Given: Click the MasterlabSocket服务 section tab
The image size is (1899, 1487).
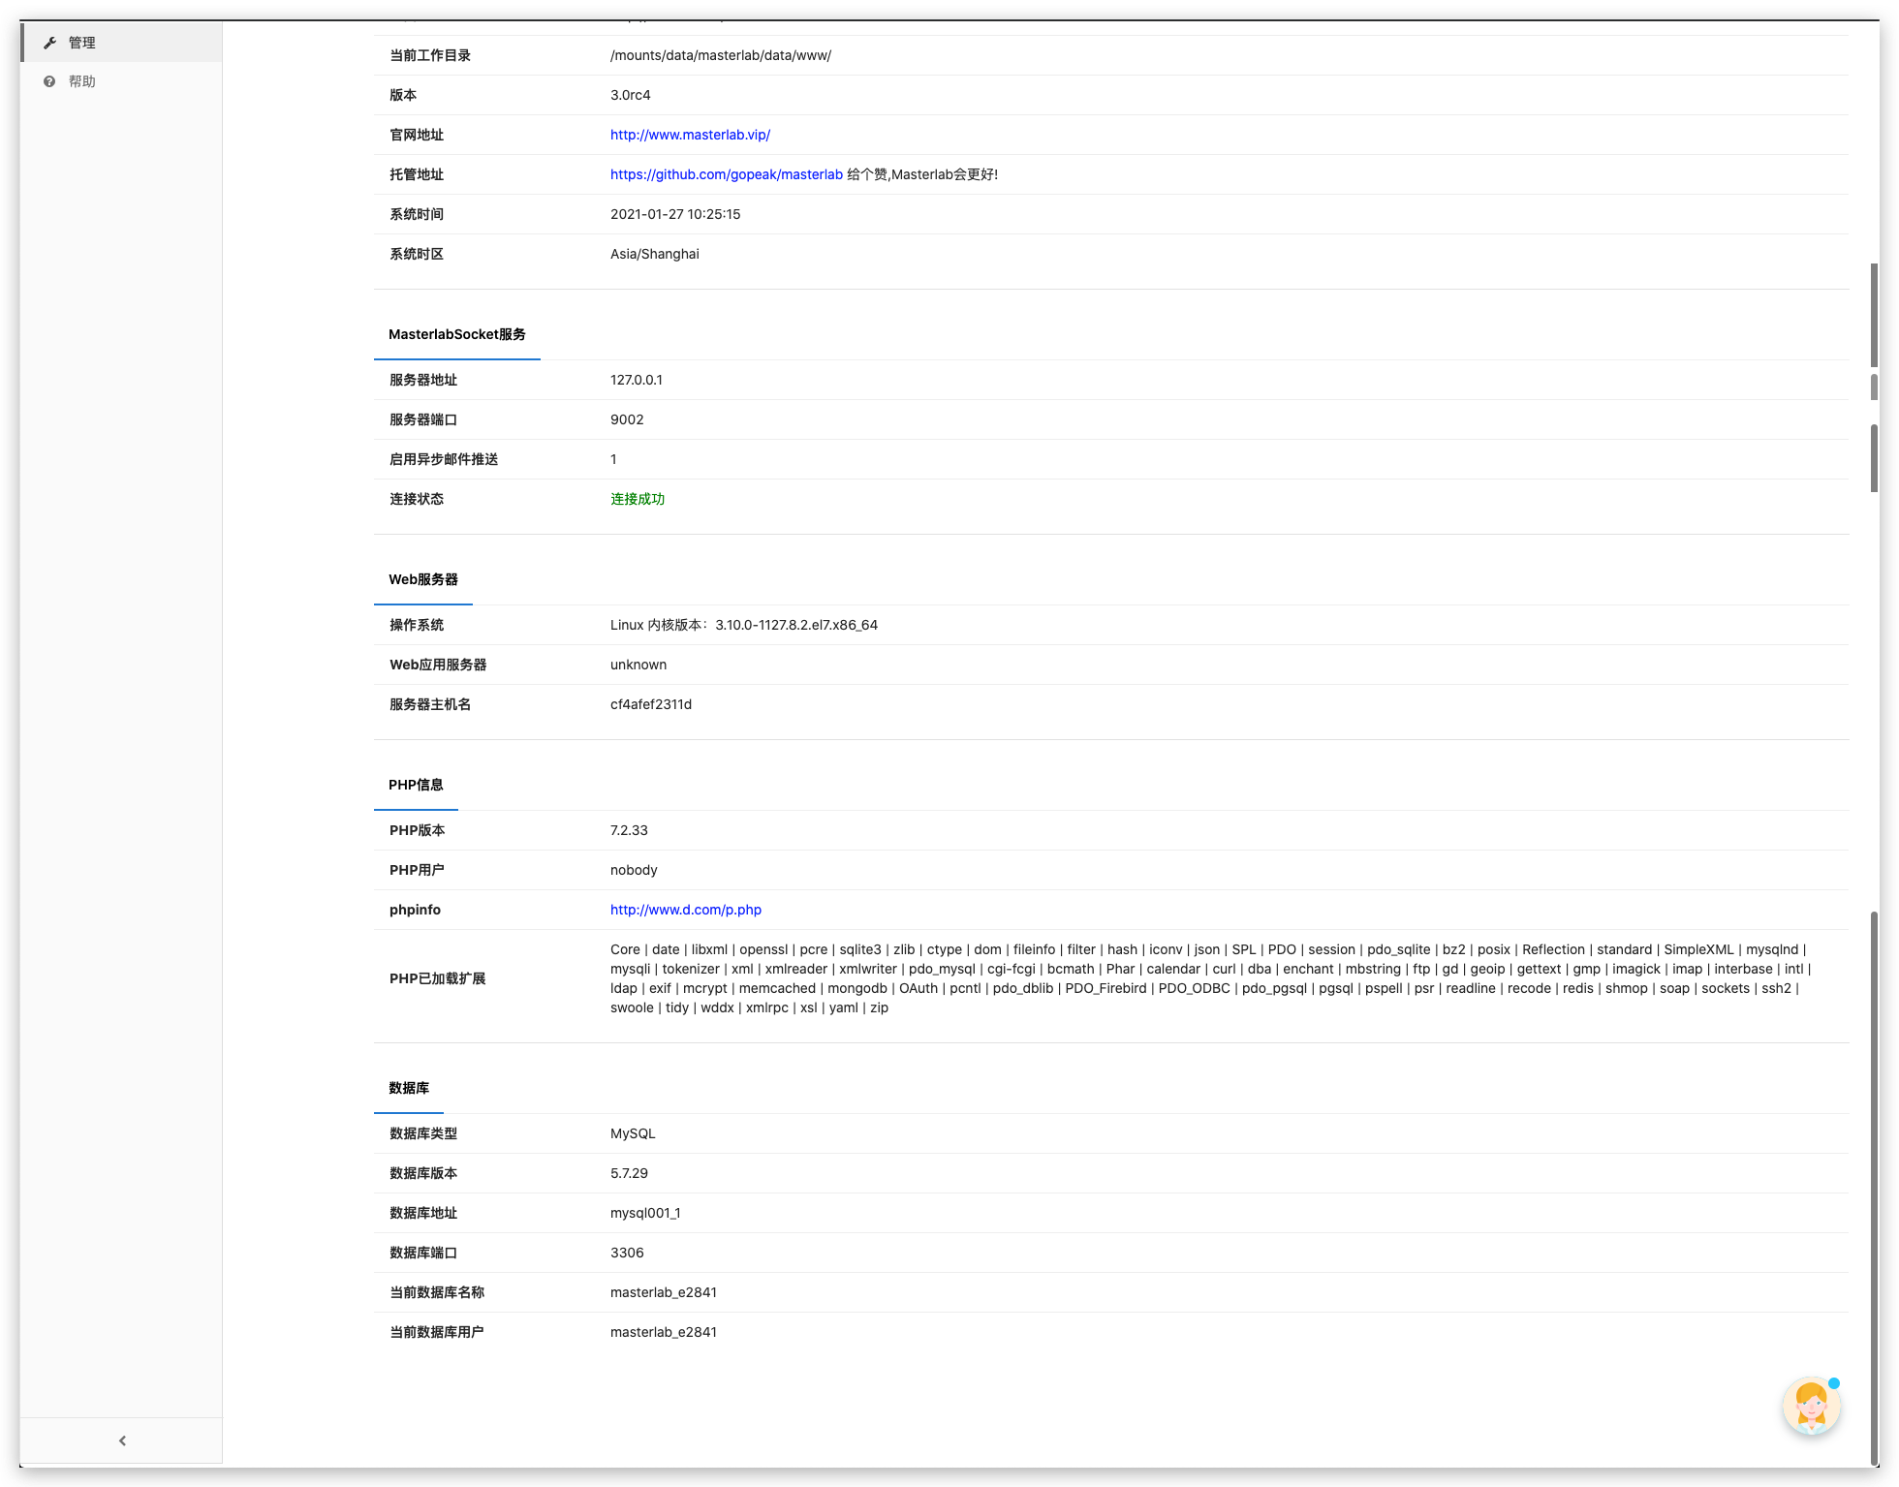Looking at the screenshot, I should click(456, 333).
